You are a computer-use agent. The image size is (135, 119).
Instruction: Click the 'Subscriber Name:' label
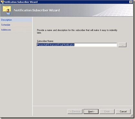pyautogui.click(x=45, y=41)
